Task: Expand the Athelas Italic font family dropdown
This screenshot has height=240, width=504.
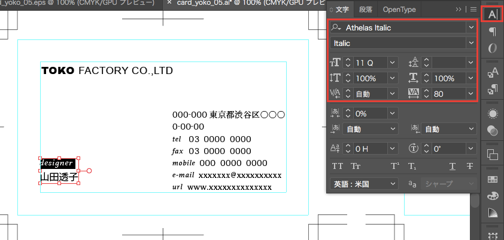Action: 470,27
